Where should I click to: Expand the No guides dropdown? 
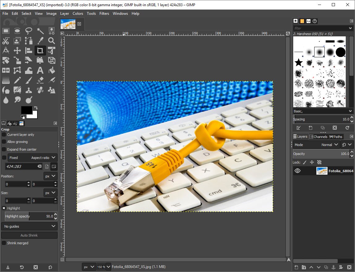(29, 226)
